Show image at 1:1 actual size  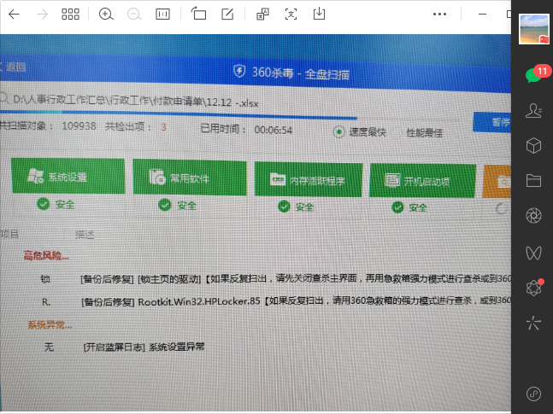162,15
